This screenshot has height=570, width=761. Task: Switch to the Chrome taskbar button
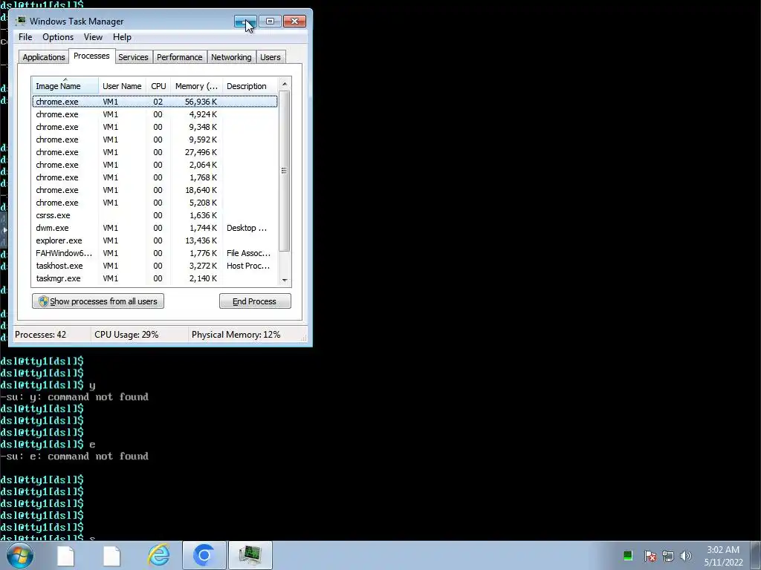coord(204,555)
